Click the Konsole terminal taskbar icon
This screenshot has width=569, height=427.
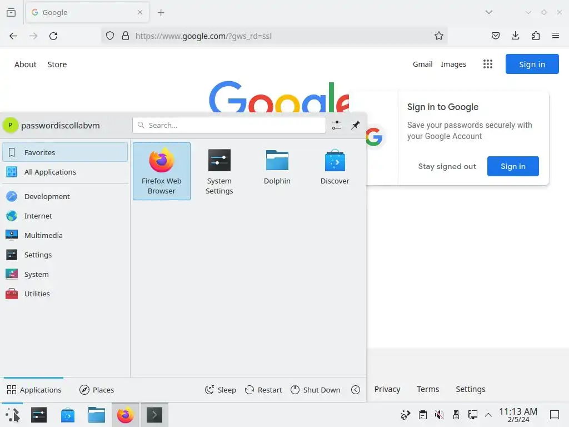[154, 415]
